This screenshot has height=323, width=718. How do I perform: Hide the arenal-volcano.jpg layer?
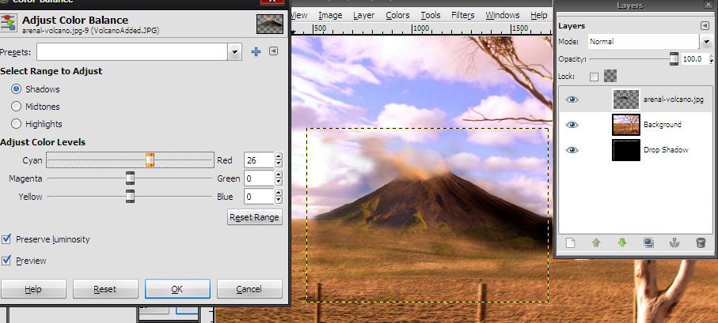pyautogui.click(x=572, y=100)
